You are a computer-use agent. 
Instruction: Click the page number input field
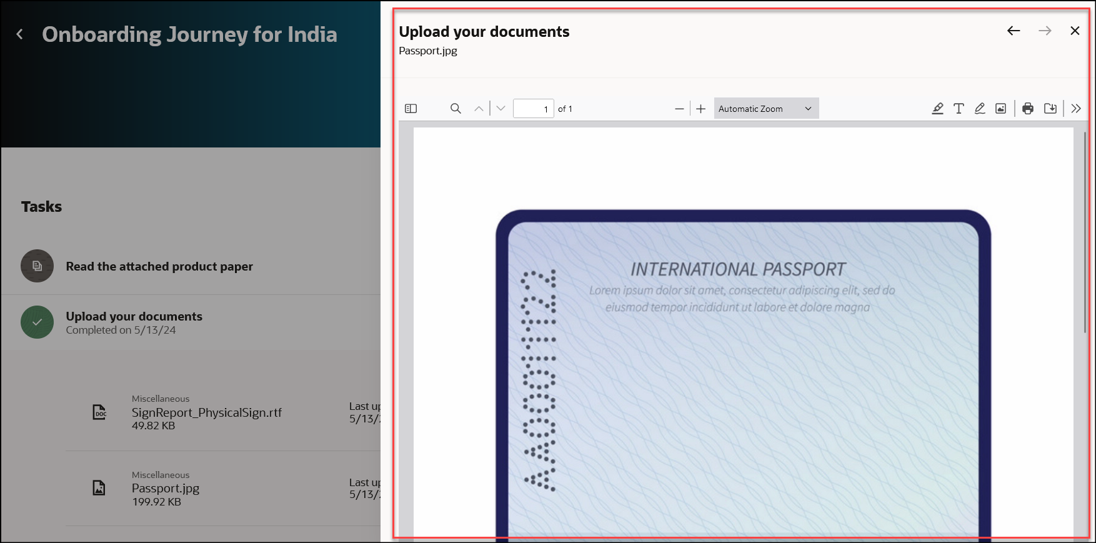point(533,109)
